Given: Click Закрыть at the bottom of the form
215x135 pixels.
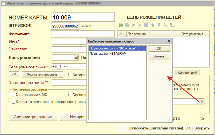Looking at the screenshot, I should coord(202,128).
